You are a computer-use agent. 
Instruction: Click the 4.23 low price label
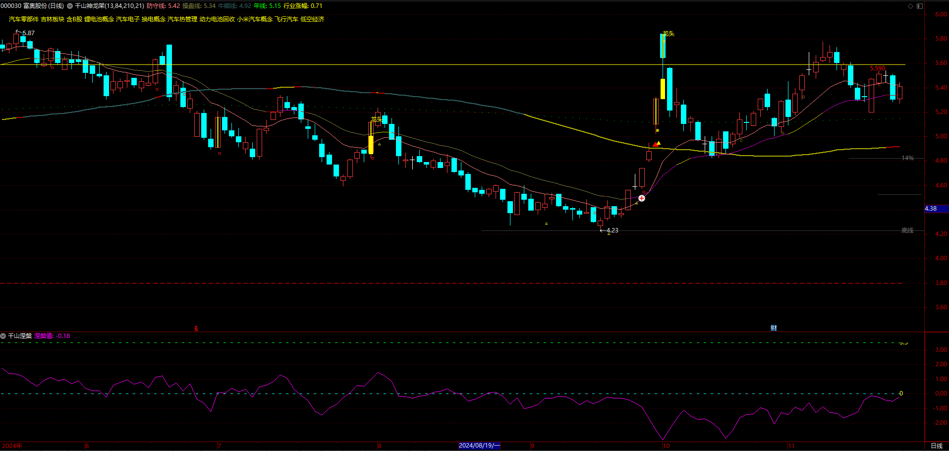click(x=612, y=230)
